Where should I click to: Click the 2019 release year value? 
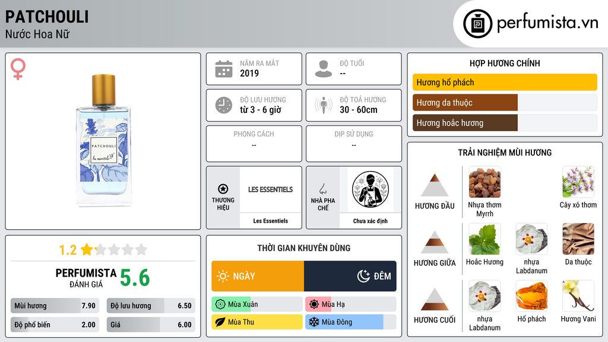pyautogui.click(x=249, y=73)
